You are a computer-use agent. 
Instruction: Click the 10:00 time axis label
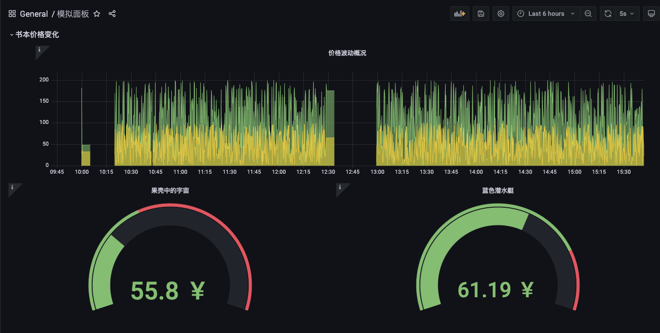[82, 172]
